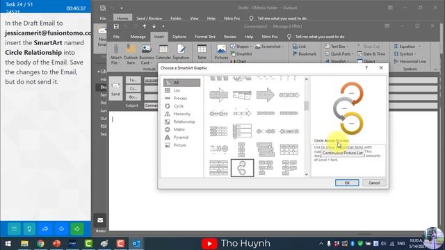This screenshot has width=445, height=250.
Task: Click the Next Item down arrow icon
Action: [154, 26]
